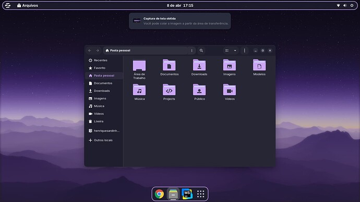Image resolution: width=360 pixels, height=202 pixels.
Task: Open path bar options next to Pasta pessoal
Action: [x=191, y=51]
